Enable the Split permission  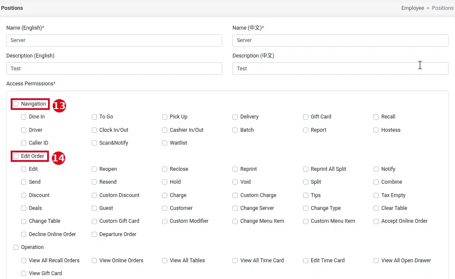(306, 182)
